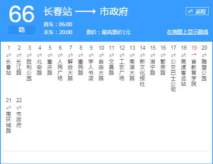
Task: Click the transfer arrows icon under stop 12
Action: pos(122,55)
